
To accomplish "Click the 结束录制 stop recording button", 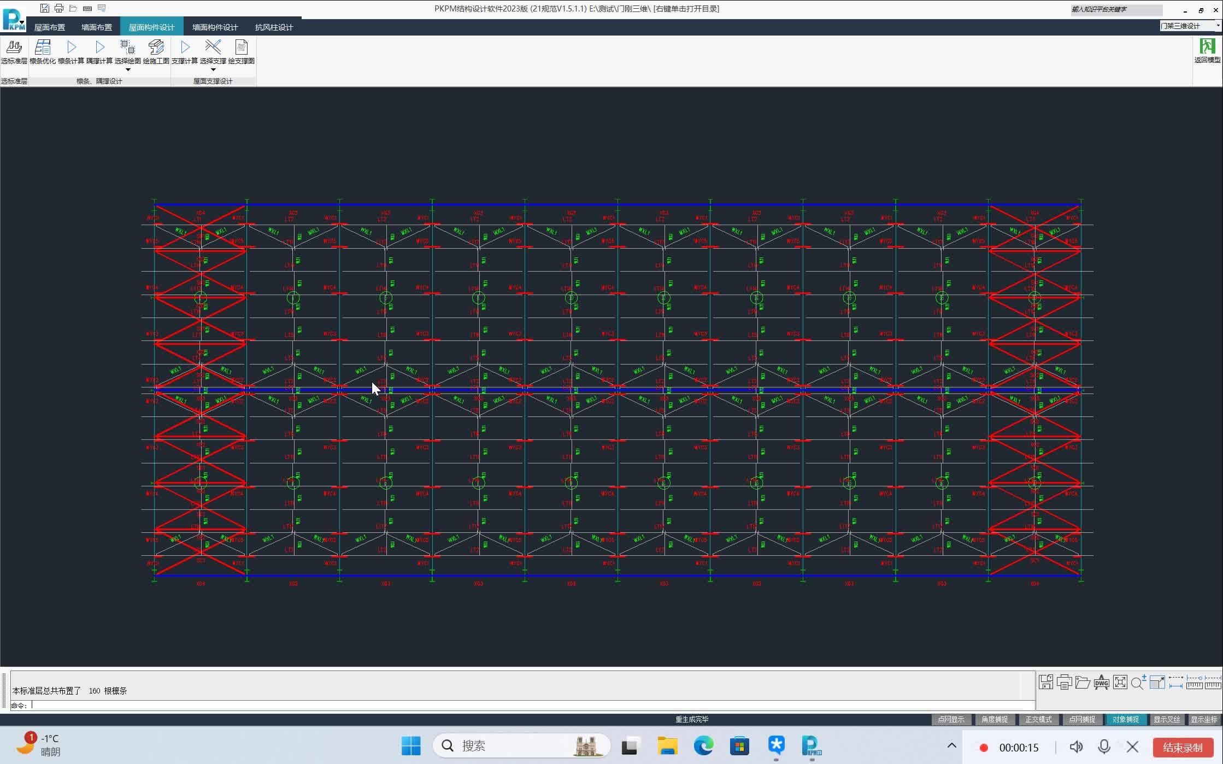I will pos(1182,748).
